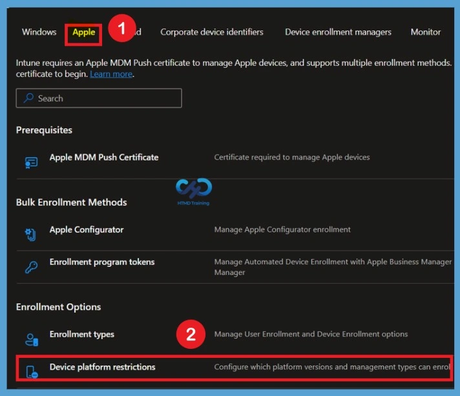Viewport: 460px width, 396px height.
Task: Open Apple Configurator enrollment
Action: (87, 230)
